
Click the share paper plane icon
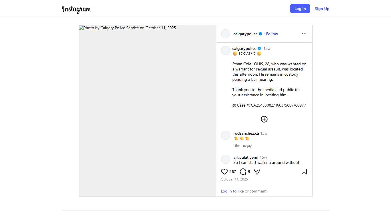click(x=257, y=172)
